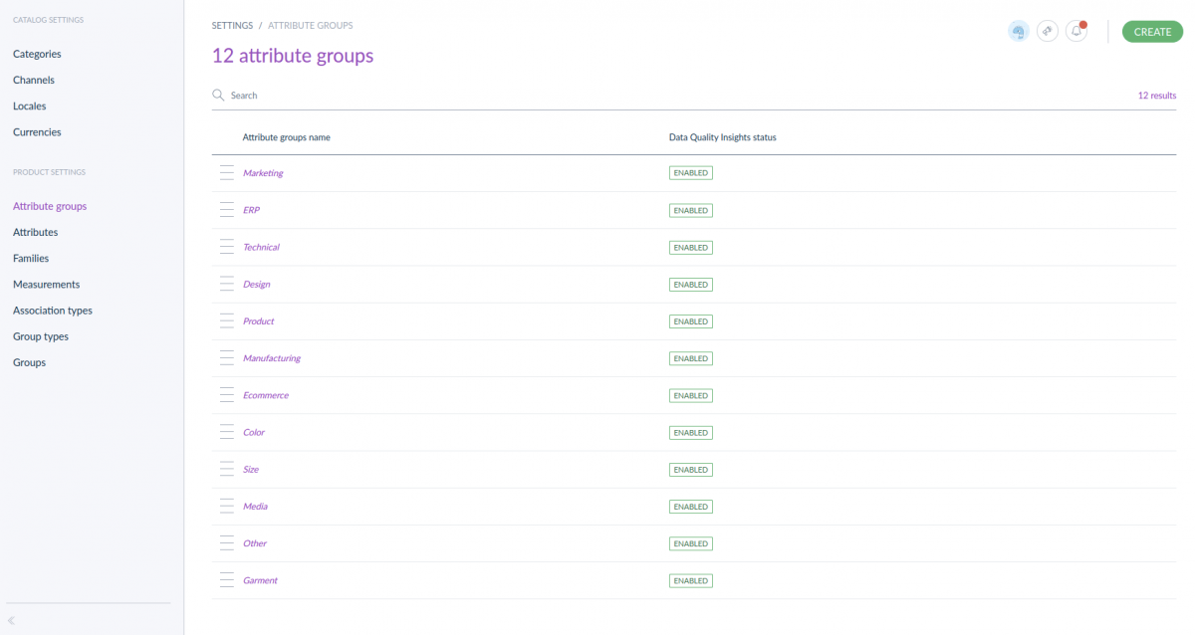Grab the reorder handle for Product

pyautogui.click(x=226, y=321)
